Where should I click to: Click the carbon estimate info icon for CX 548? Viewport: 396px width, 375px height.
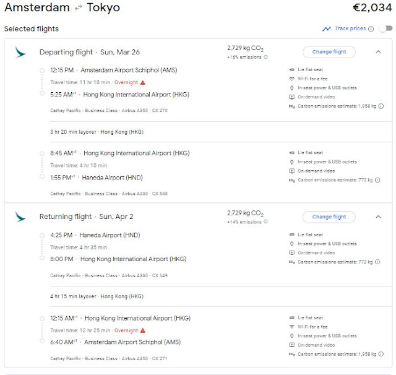click(376, 180)
